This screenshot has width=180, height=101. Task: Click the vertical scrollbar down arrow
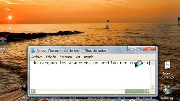point(152,86)
